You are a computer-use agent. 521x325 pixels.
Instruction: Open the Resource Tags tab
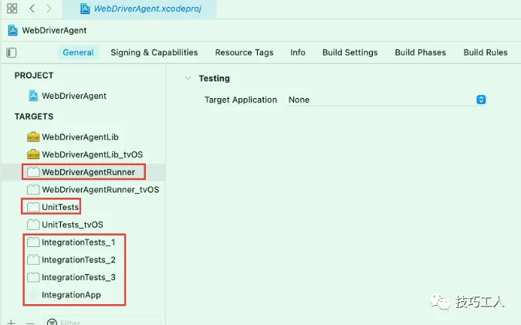[244, 52]
